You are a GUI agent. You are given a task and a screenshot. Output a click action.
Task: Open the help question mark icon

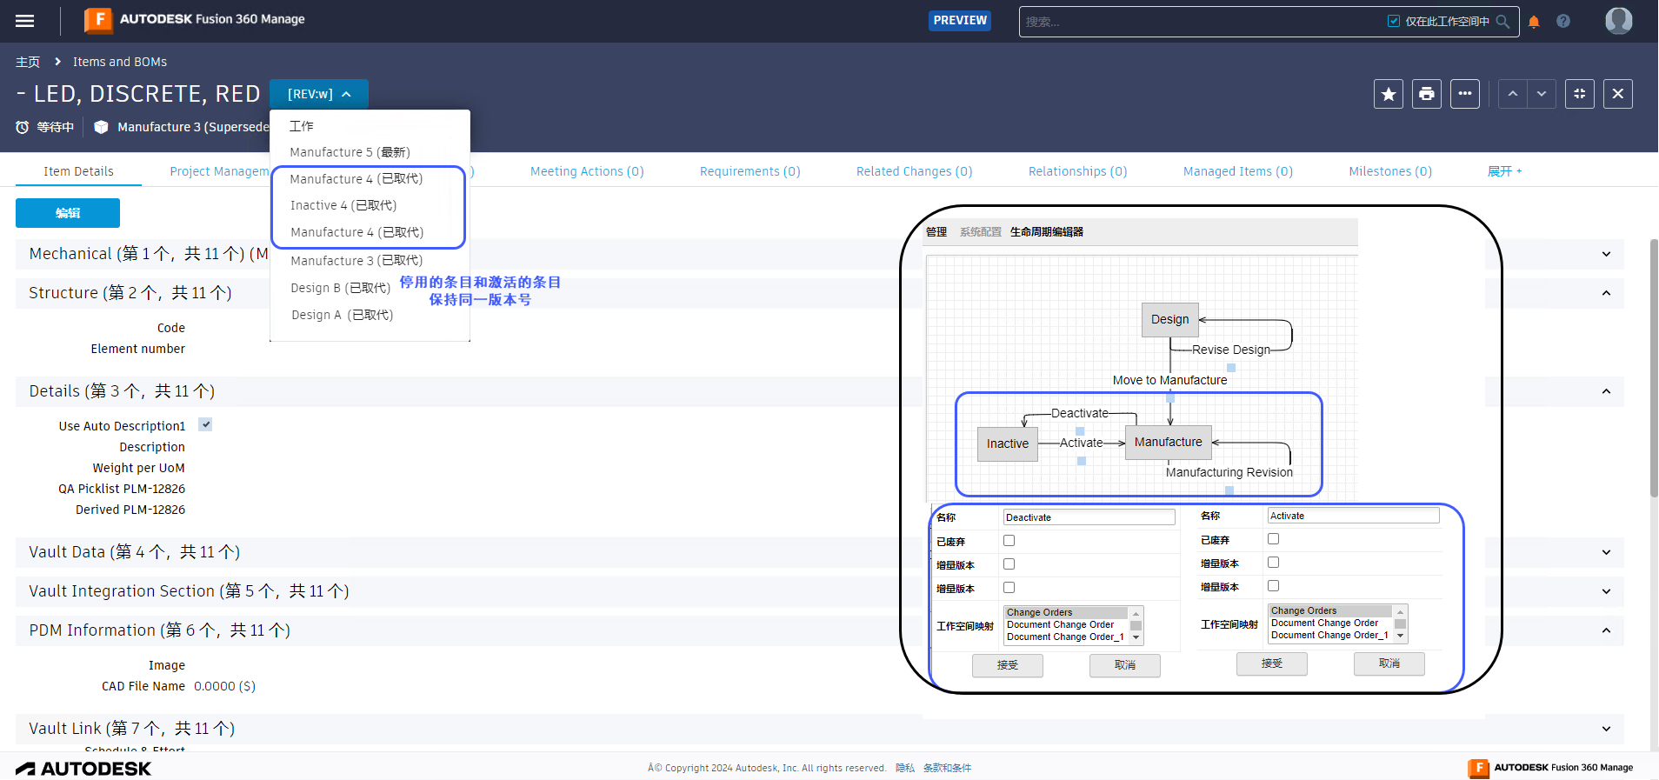click(x=1563, y=21)
